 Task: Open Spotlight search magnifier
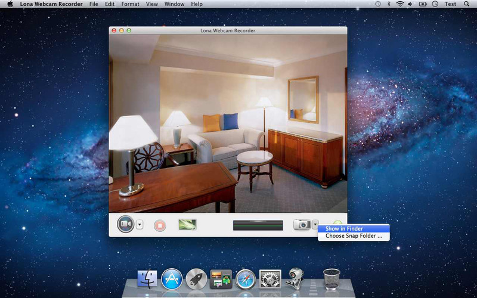(467, 4)
